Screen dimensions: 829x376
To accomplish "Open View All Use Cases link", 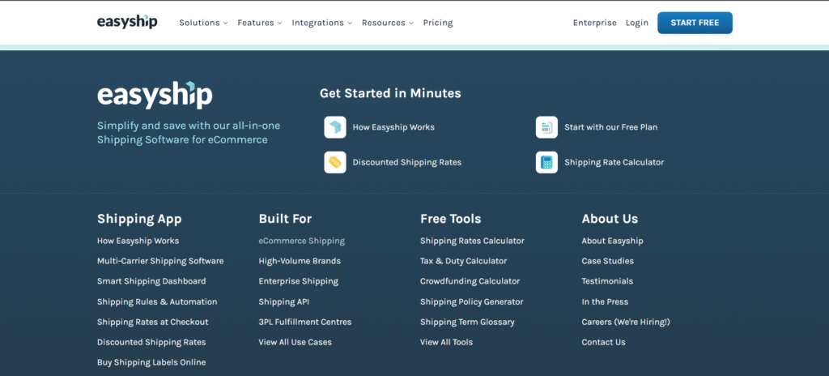I will click(295, 342).
